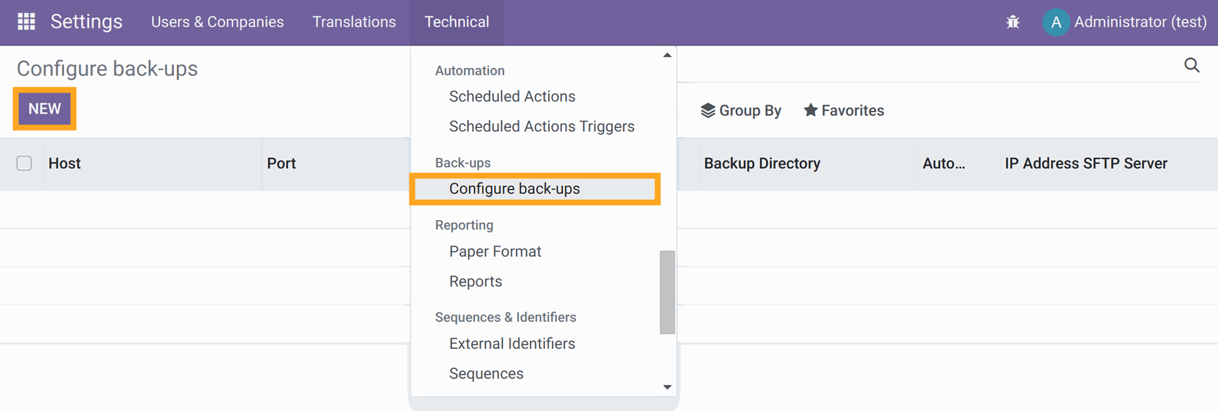Click the search magnifier icon

click(1191, 65)
